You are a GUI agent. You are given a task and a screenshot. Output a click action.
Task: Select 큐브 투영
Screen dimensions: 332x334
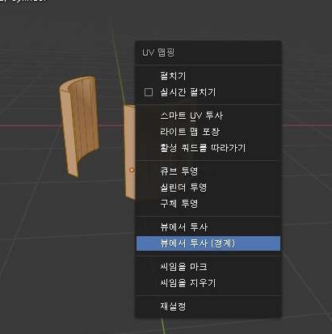click(x=208, y=171)
